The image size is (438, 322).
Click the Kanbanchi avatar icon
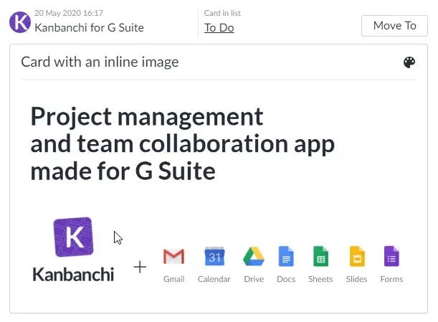coord(20,22)
